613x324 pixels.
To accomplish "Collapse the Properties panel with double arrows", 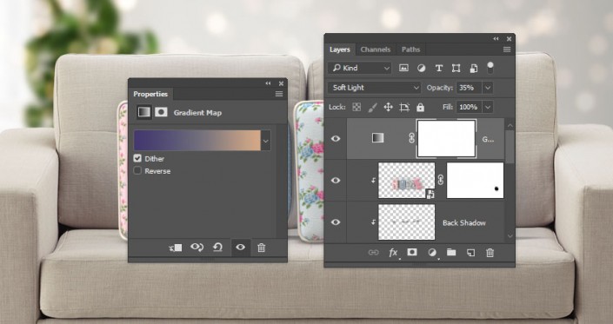I will [268, 83].
